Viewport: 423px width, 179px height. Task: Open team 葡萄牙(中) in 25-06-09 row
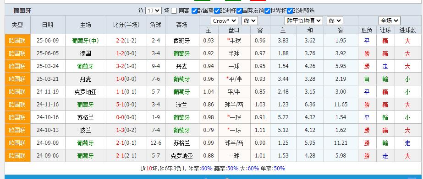click(86, 41)
